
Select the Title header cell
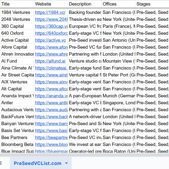click(x=17, y=4)
